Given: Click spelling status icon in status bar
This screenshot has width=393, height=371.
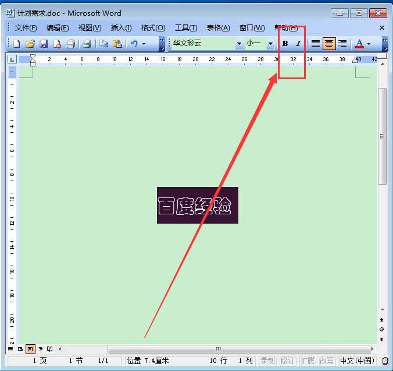Looking at the screenshot, I should click(385, 361).
